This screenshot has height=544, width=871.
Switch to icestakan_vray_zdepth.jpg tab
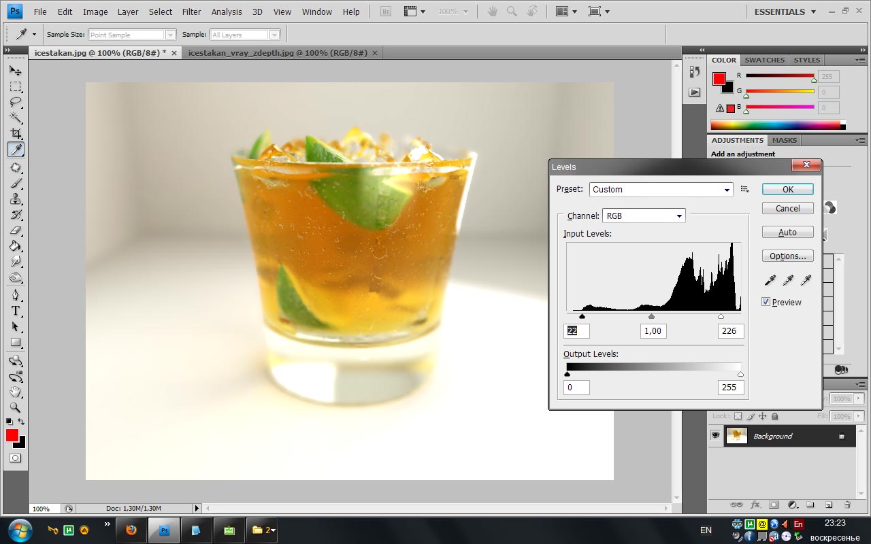click(277, 53)
